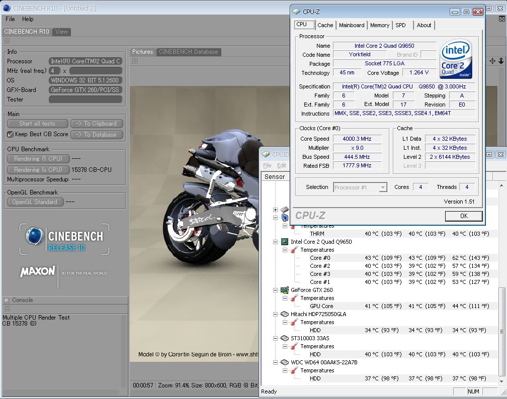This screenshot has width=507, height=399.
Task: Click the WDC WD64 00AAKS-22A7B drive icon
Action: tap(284, 362)
